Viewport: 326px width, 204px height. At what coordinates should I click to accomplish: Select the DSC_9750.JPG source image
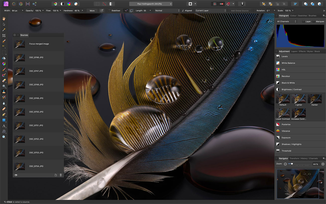38,112
